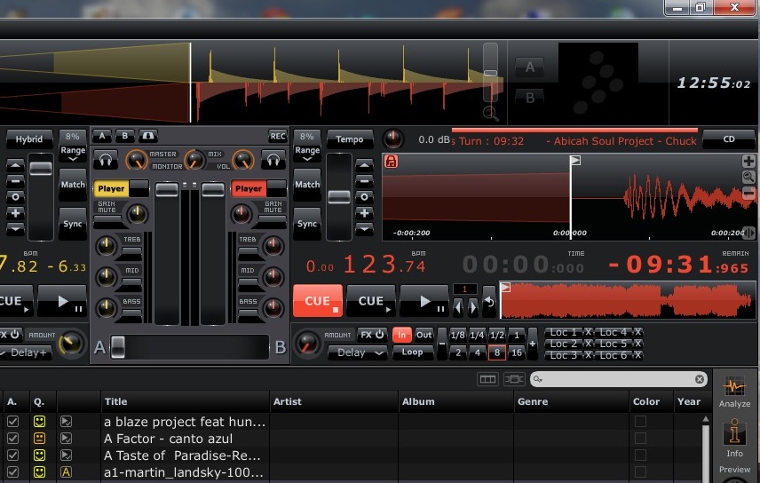Toggle deck A GAIN MUTE button

point(107,221)
